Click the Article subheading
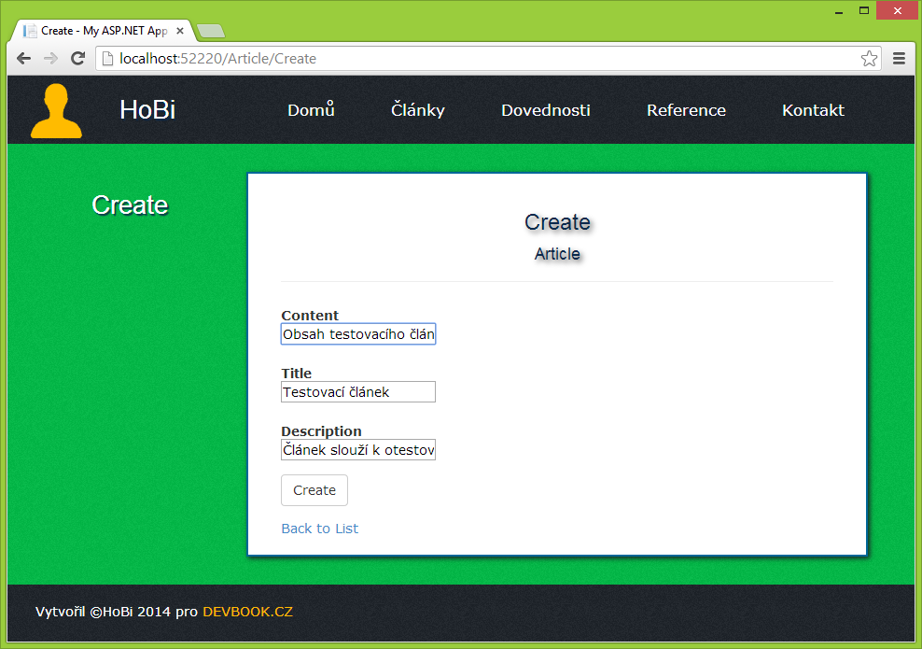Image resolution: width=922 pixels, height=649 pixels. (557, 254)
